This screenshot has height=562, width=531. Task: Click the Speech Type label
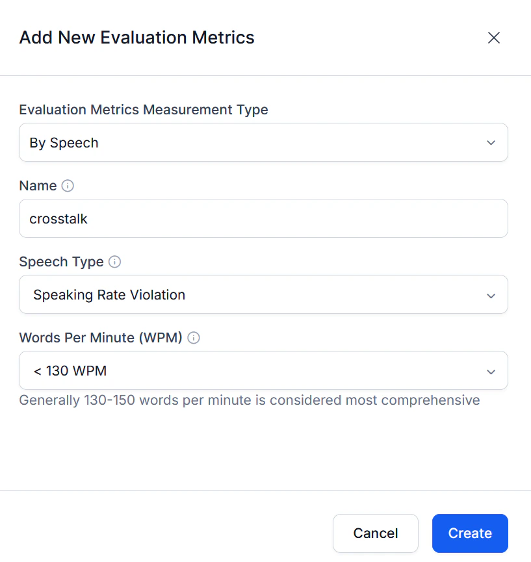(60, 262)
